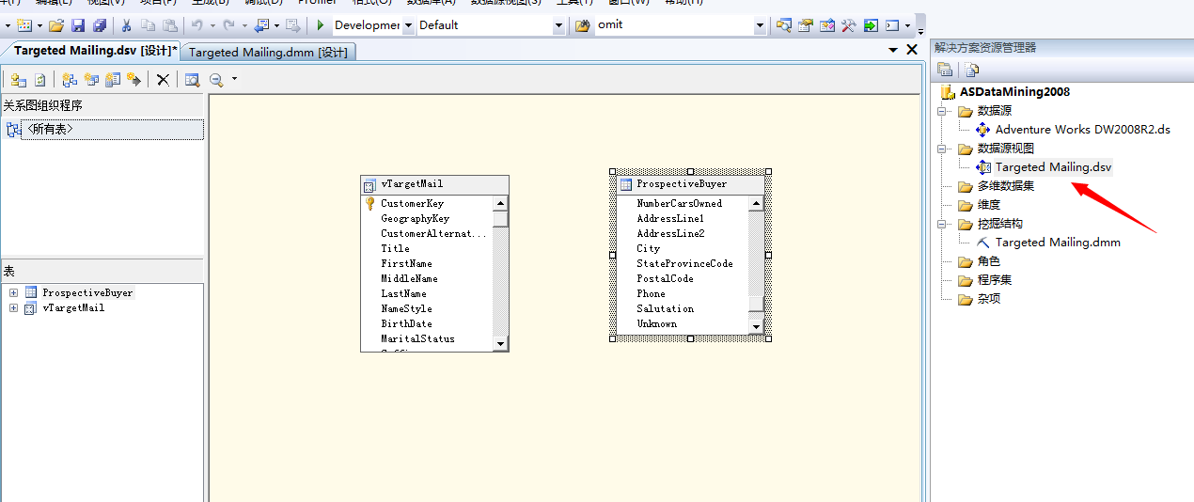
Task: Click the icon with the arrow before Delete
Action: [134, 80]
